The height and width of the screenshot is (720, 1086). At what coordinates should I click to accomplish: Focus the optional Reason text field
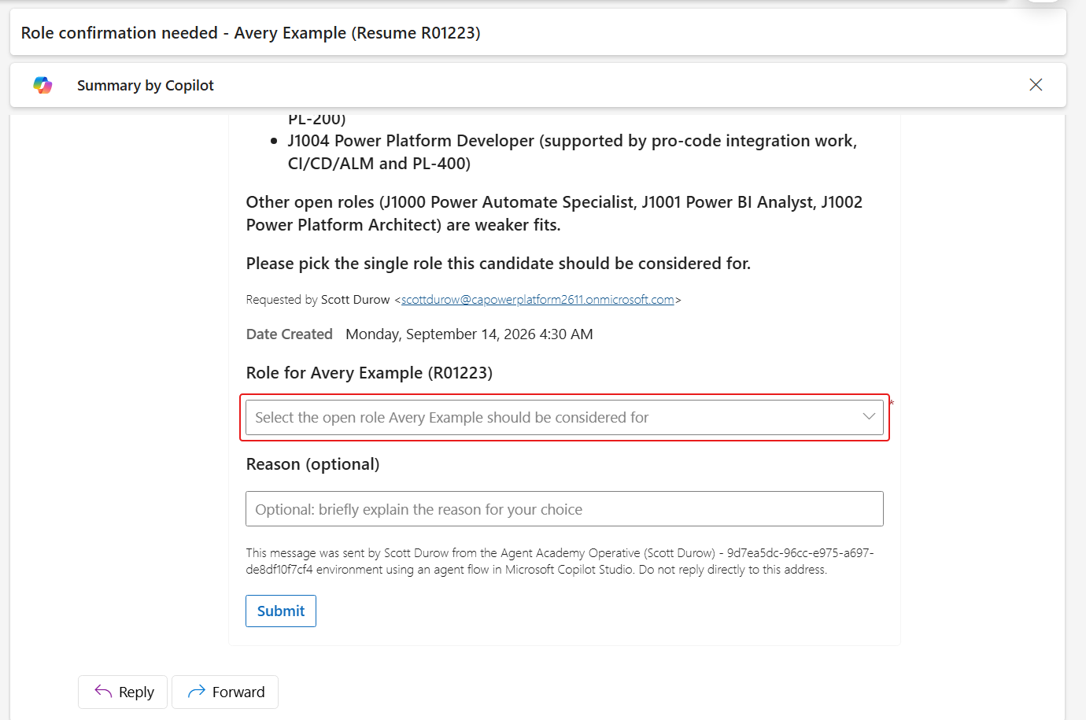coord(564,509)
